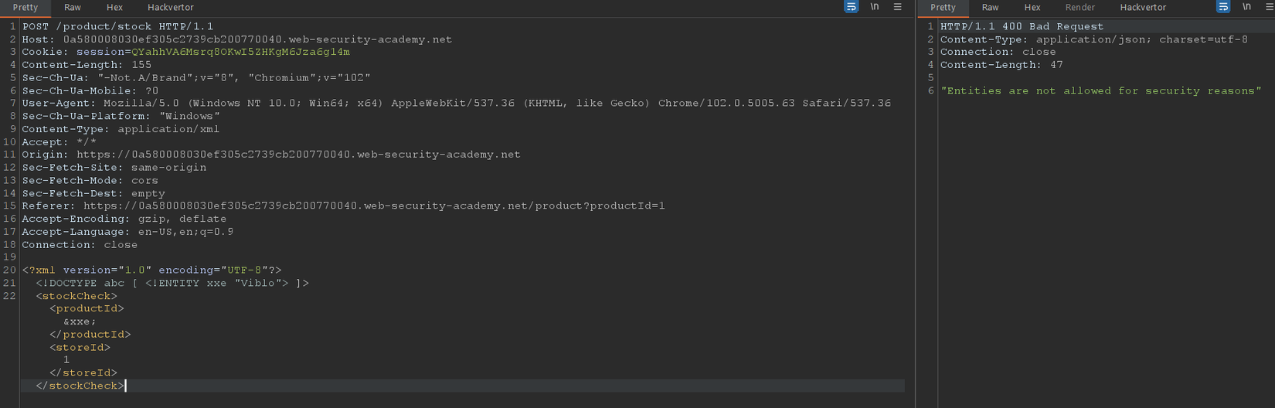Screen dimensions: 1275x408
Task: Click the Referer URL in the request headers
Action: click(374, 206)
